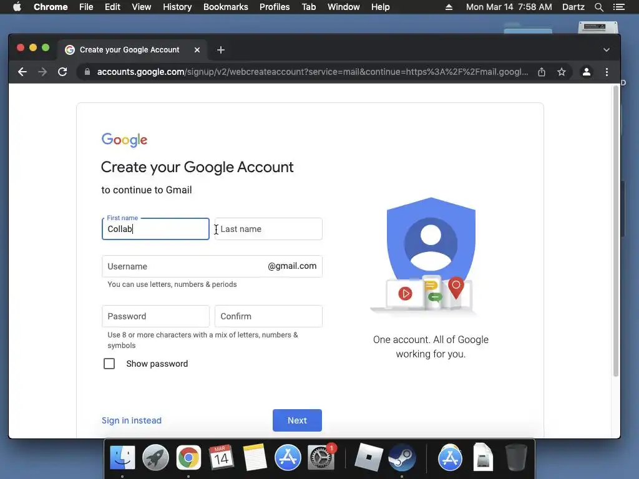Click the Dartz user name in menu bar
This screenshot has height=479, width=639.
(573, 7)
